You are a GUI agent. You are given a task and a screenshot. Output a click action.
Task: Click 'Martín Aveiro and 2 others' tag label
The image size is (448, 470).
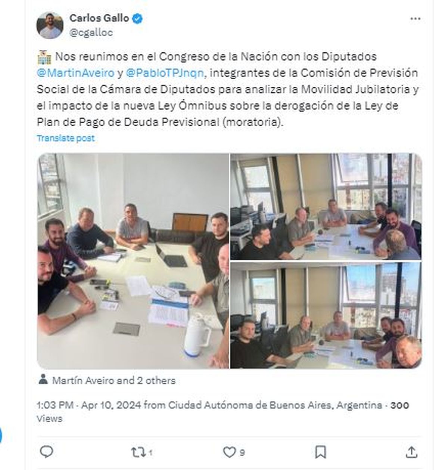(113, 380)
